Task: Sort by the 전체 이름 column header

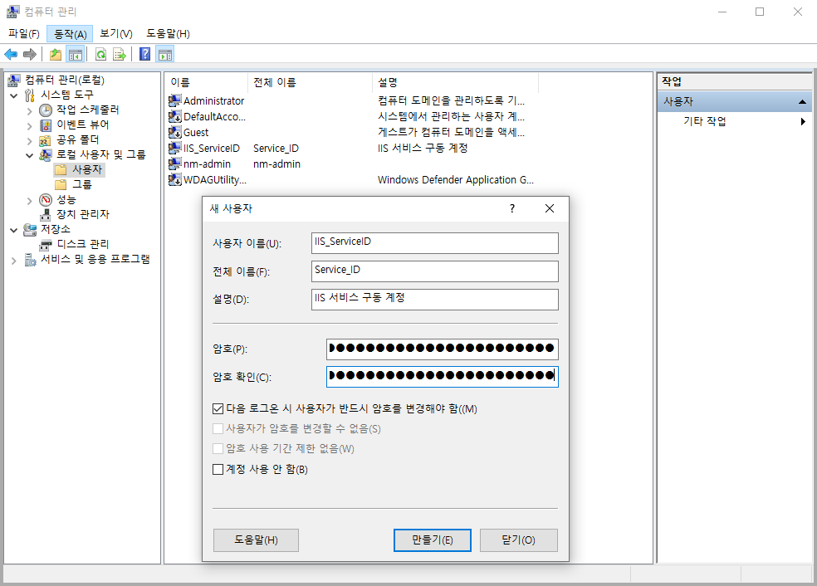Action: tap(310, 83)
